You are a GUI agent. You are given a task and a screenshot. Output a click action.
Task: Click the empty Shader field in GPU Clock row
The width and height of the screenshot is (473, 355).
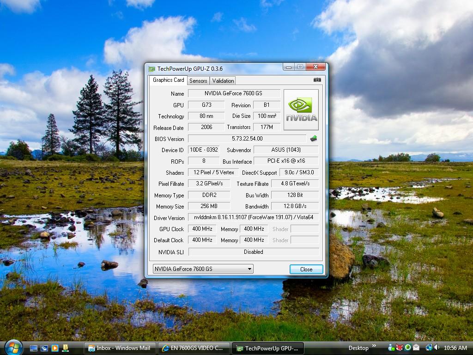[x=304, y=229]
